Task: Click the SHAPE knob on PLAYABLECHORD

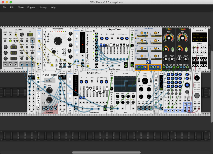Action: click(x=49, y=100)
